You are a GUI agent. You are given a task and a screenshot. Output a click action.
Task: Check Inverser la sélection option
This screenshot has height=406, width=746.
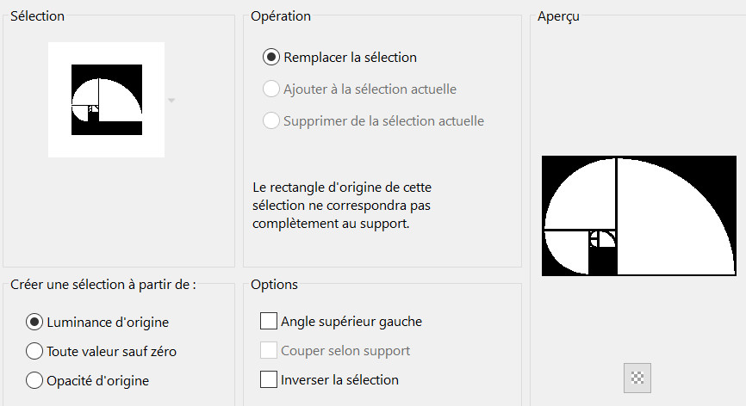tap(269, 379)
